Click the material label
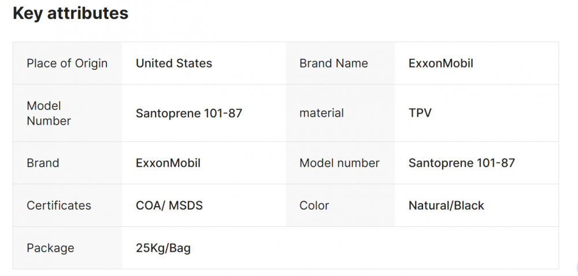Screen dimensions: 578x276 pos(321,113)
